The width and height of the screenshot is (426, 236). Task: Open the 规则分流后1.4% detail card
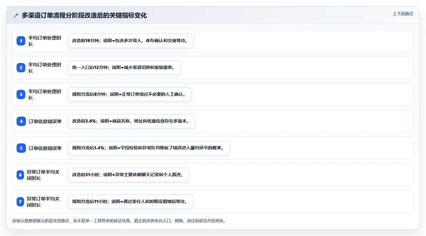[x=149, y=148]
